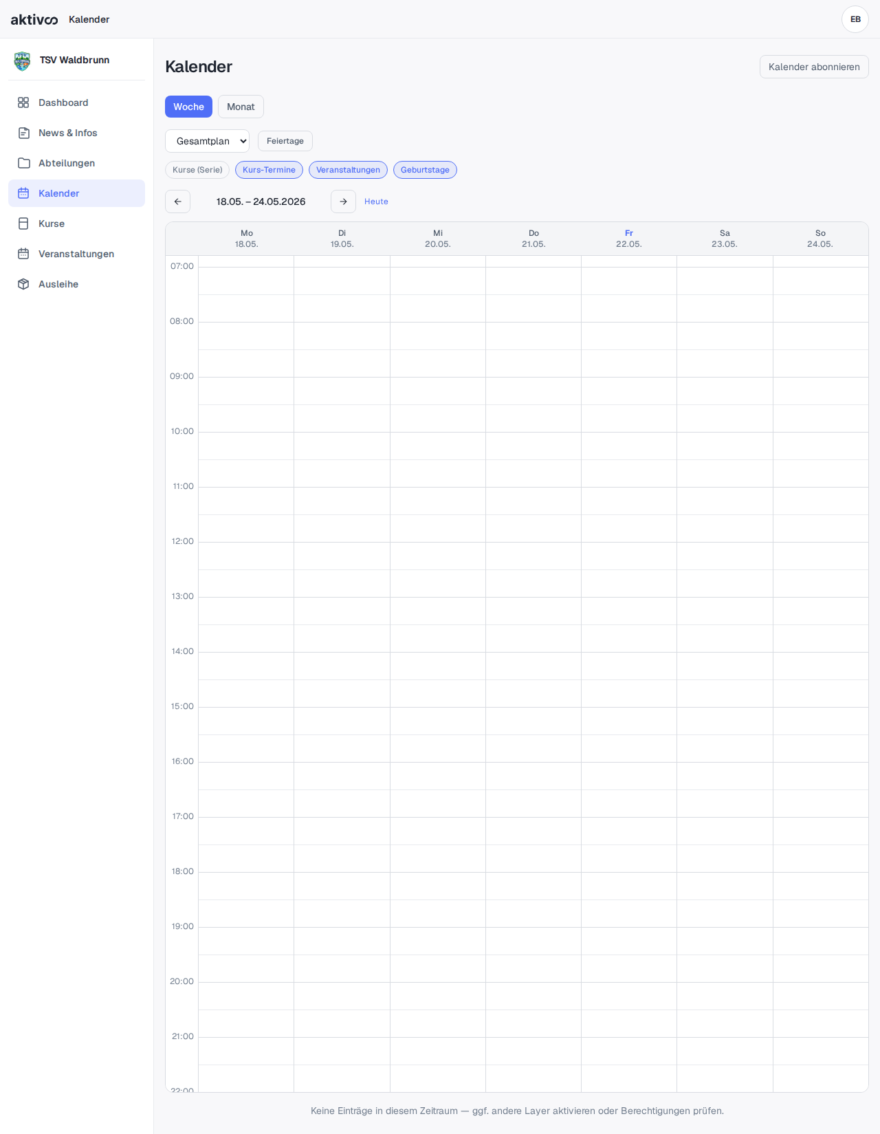880x1134 pixels.
Task: Open Veranstaltungen in the sidebar
Action: tap(76, 254)
